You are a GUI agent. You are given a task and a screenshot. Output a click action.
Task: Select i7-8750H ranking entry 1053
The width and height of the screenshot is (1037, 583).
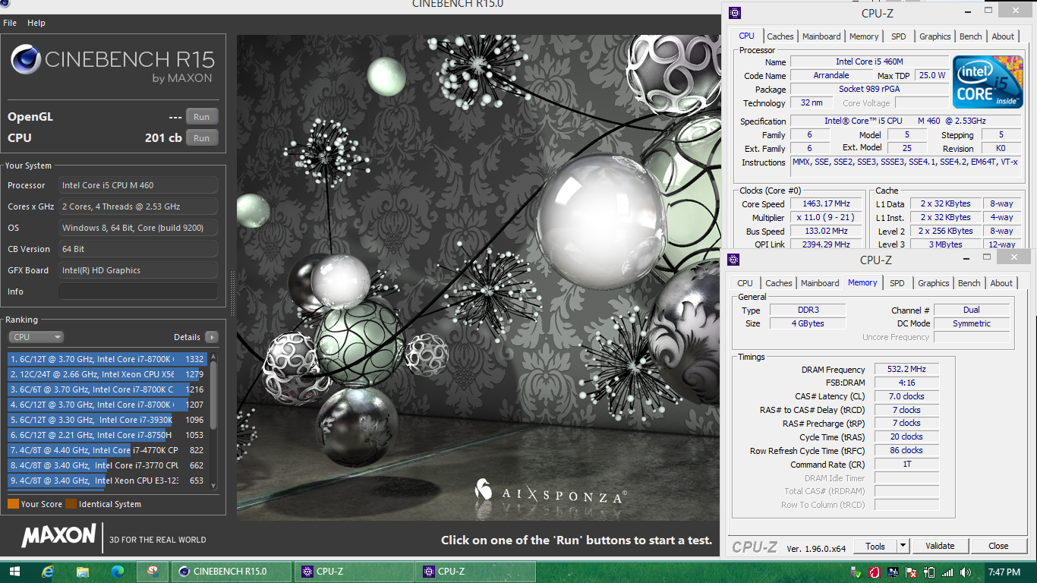click(108, 435)
